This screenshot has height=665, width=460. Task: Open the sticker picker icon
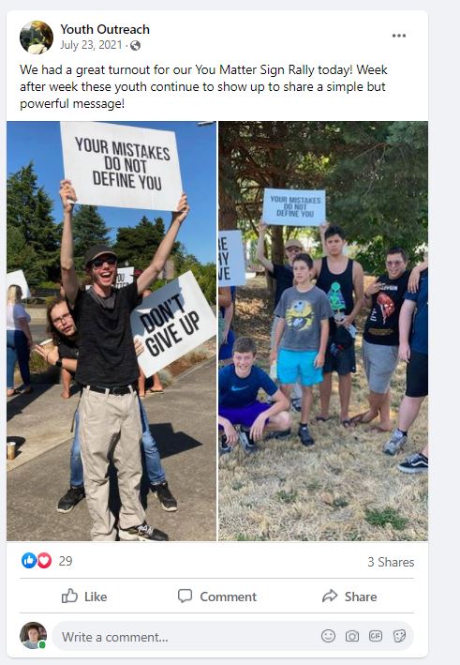[399, 636]
